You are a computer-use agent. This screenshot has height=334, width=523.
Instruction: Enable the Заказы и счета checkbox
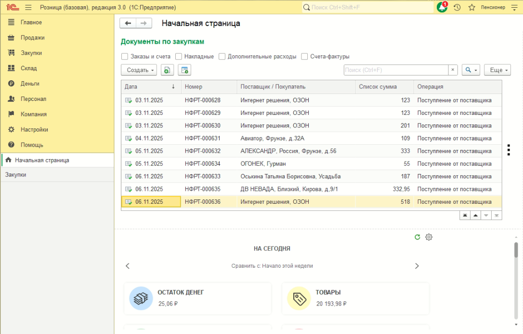(125, 57)
